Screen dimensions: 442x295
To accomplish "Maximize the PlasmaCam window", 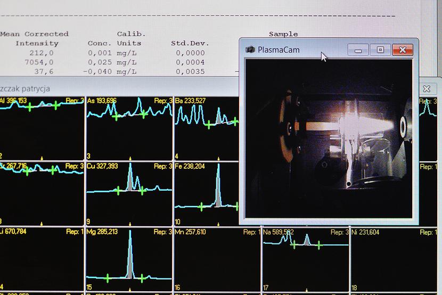I will (x=380, y=50).
